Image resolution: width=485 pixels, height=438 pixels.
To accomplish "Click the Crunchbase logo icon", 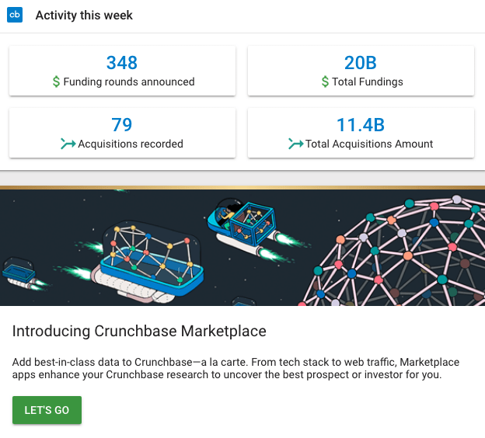I will (x=15, y=16).
